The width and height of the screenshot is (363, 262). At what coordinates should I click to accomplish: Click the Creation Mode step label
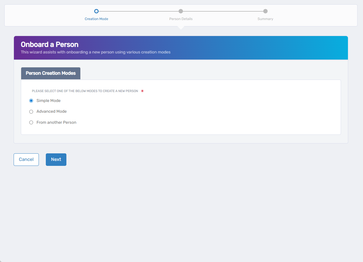(96, 19)
